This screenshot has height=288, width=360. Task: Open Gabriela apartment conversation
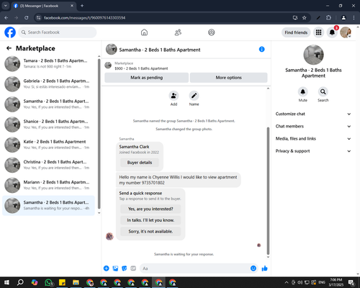click(48, 84)
